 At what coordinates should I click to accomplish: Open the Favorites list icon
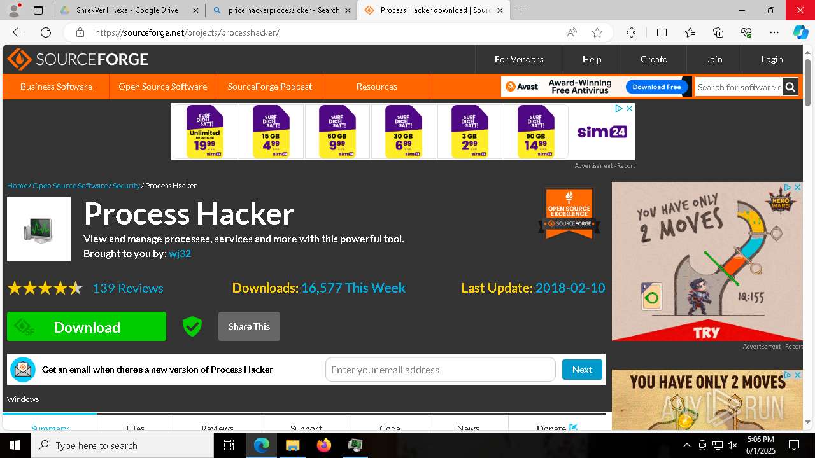(690, 32)
